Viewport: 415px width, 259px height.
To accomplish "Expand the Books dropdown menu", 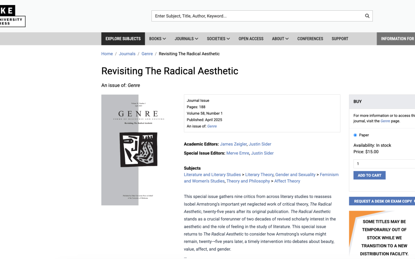I will pyautogui.click(x=158, y=39).
